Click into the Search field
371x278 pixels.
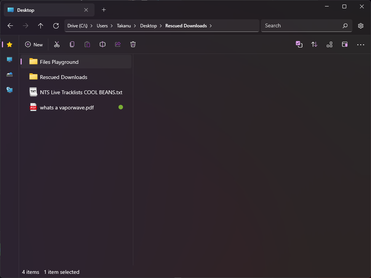point(306,25)
